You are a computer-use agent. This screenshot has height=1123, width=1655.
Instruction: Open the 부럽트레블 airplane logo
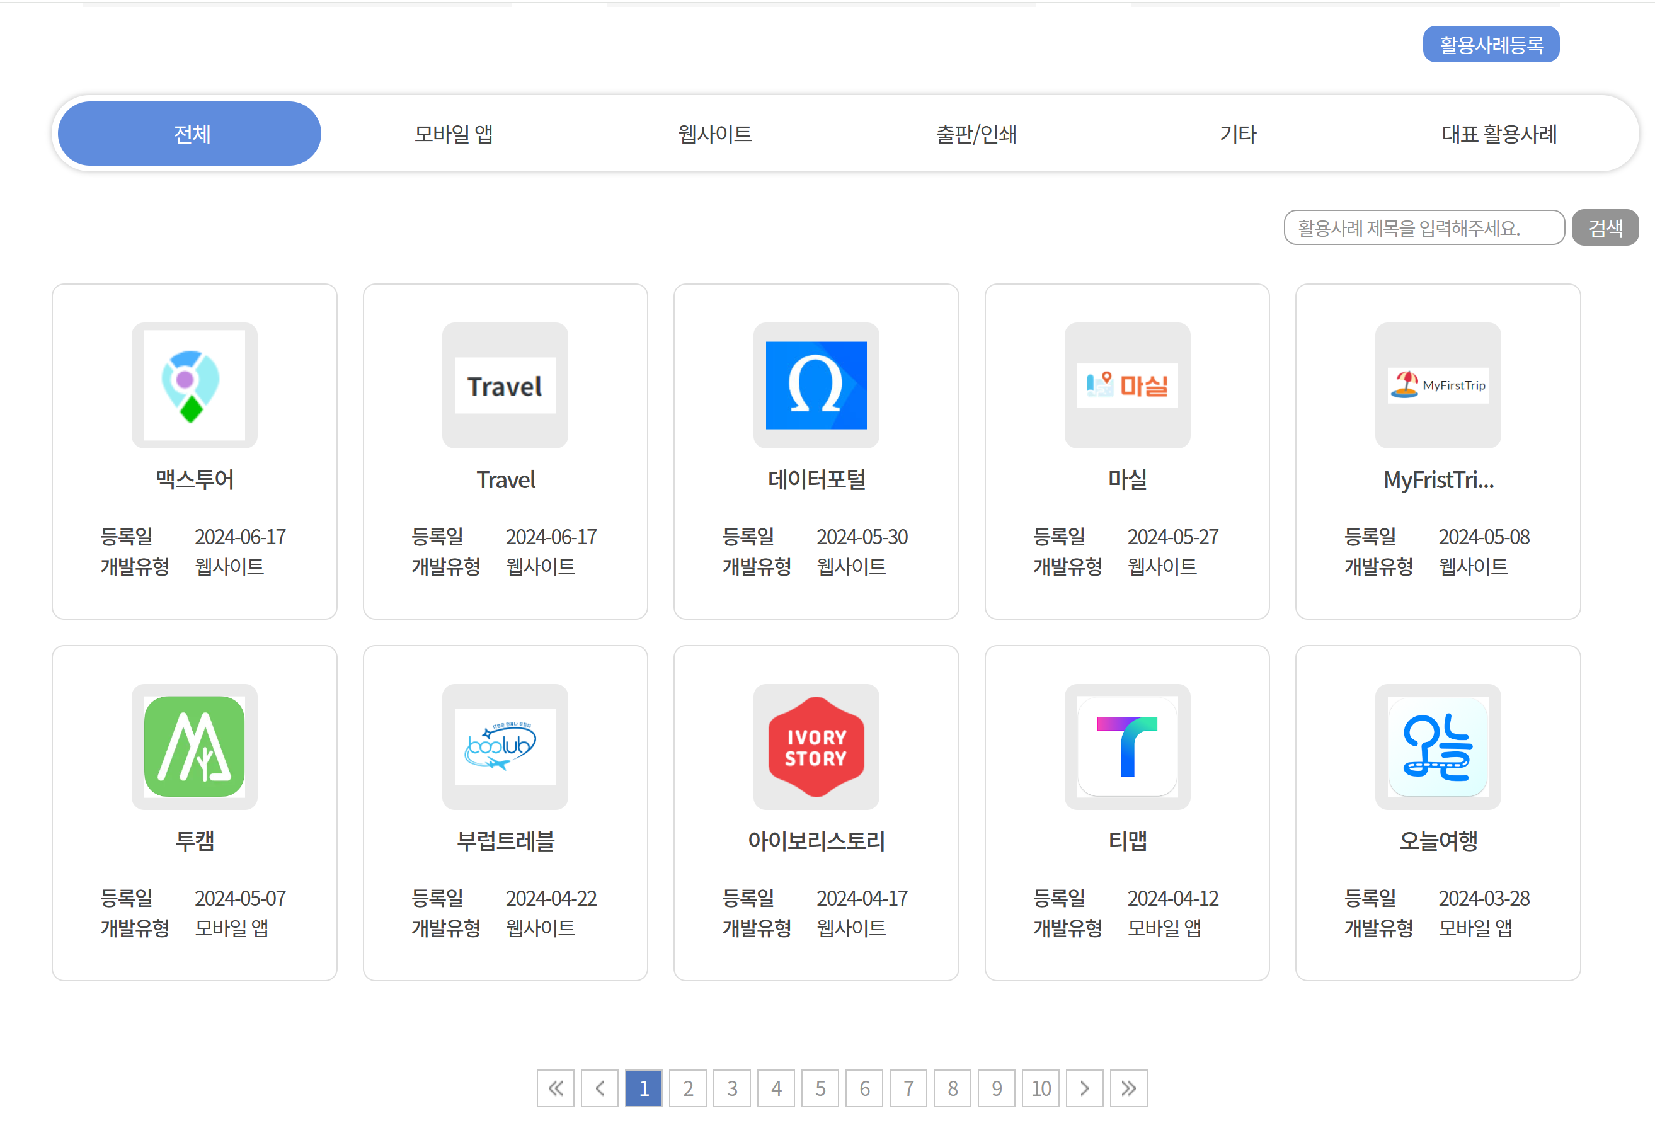tap(505, 746)
